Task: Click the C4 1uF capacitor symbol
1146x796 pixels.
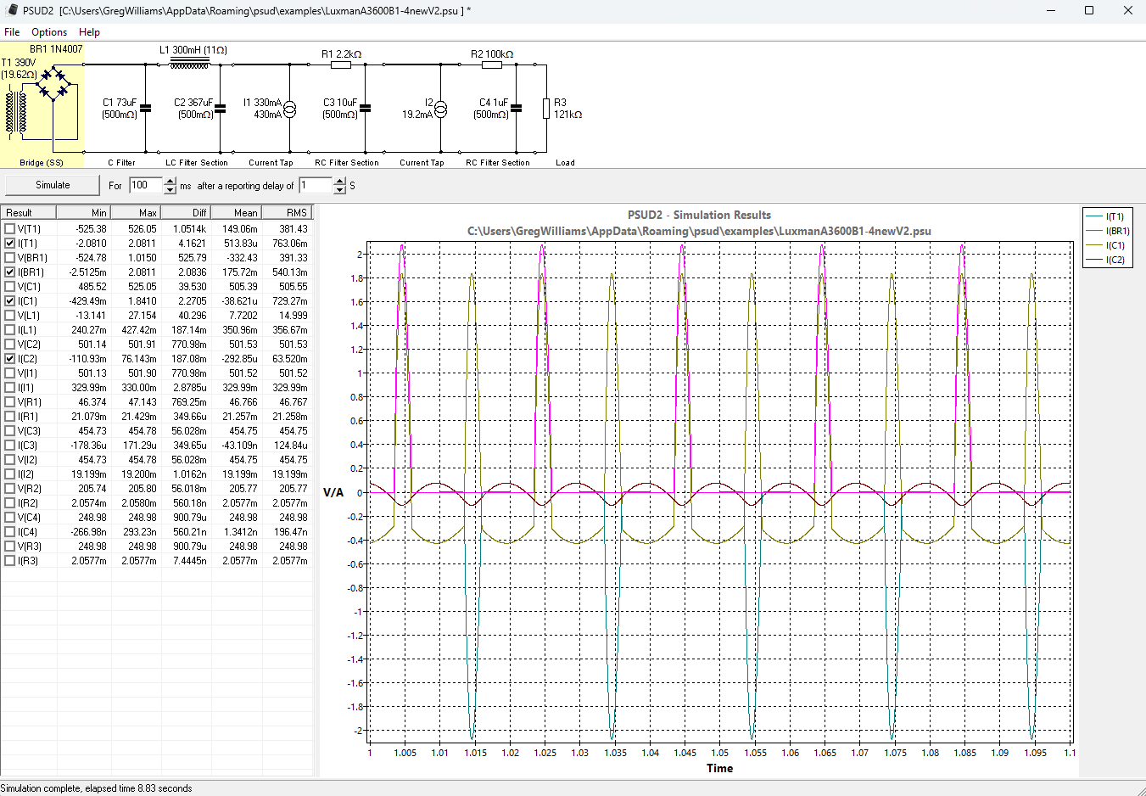Action: click(517, 109)
